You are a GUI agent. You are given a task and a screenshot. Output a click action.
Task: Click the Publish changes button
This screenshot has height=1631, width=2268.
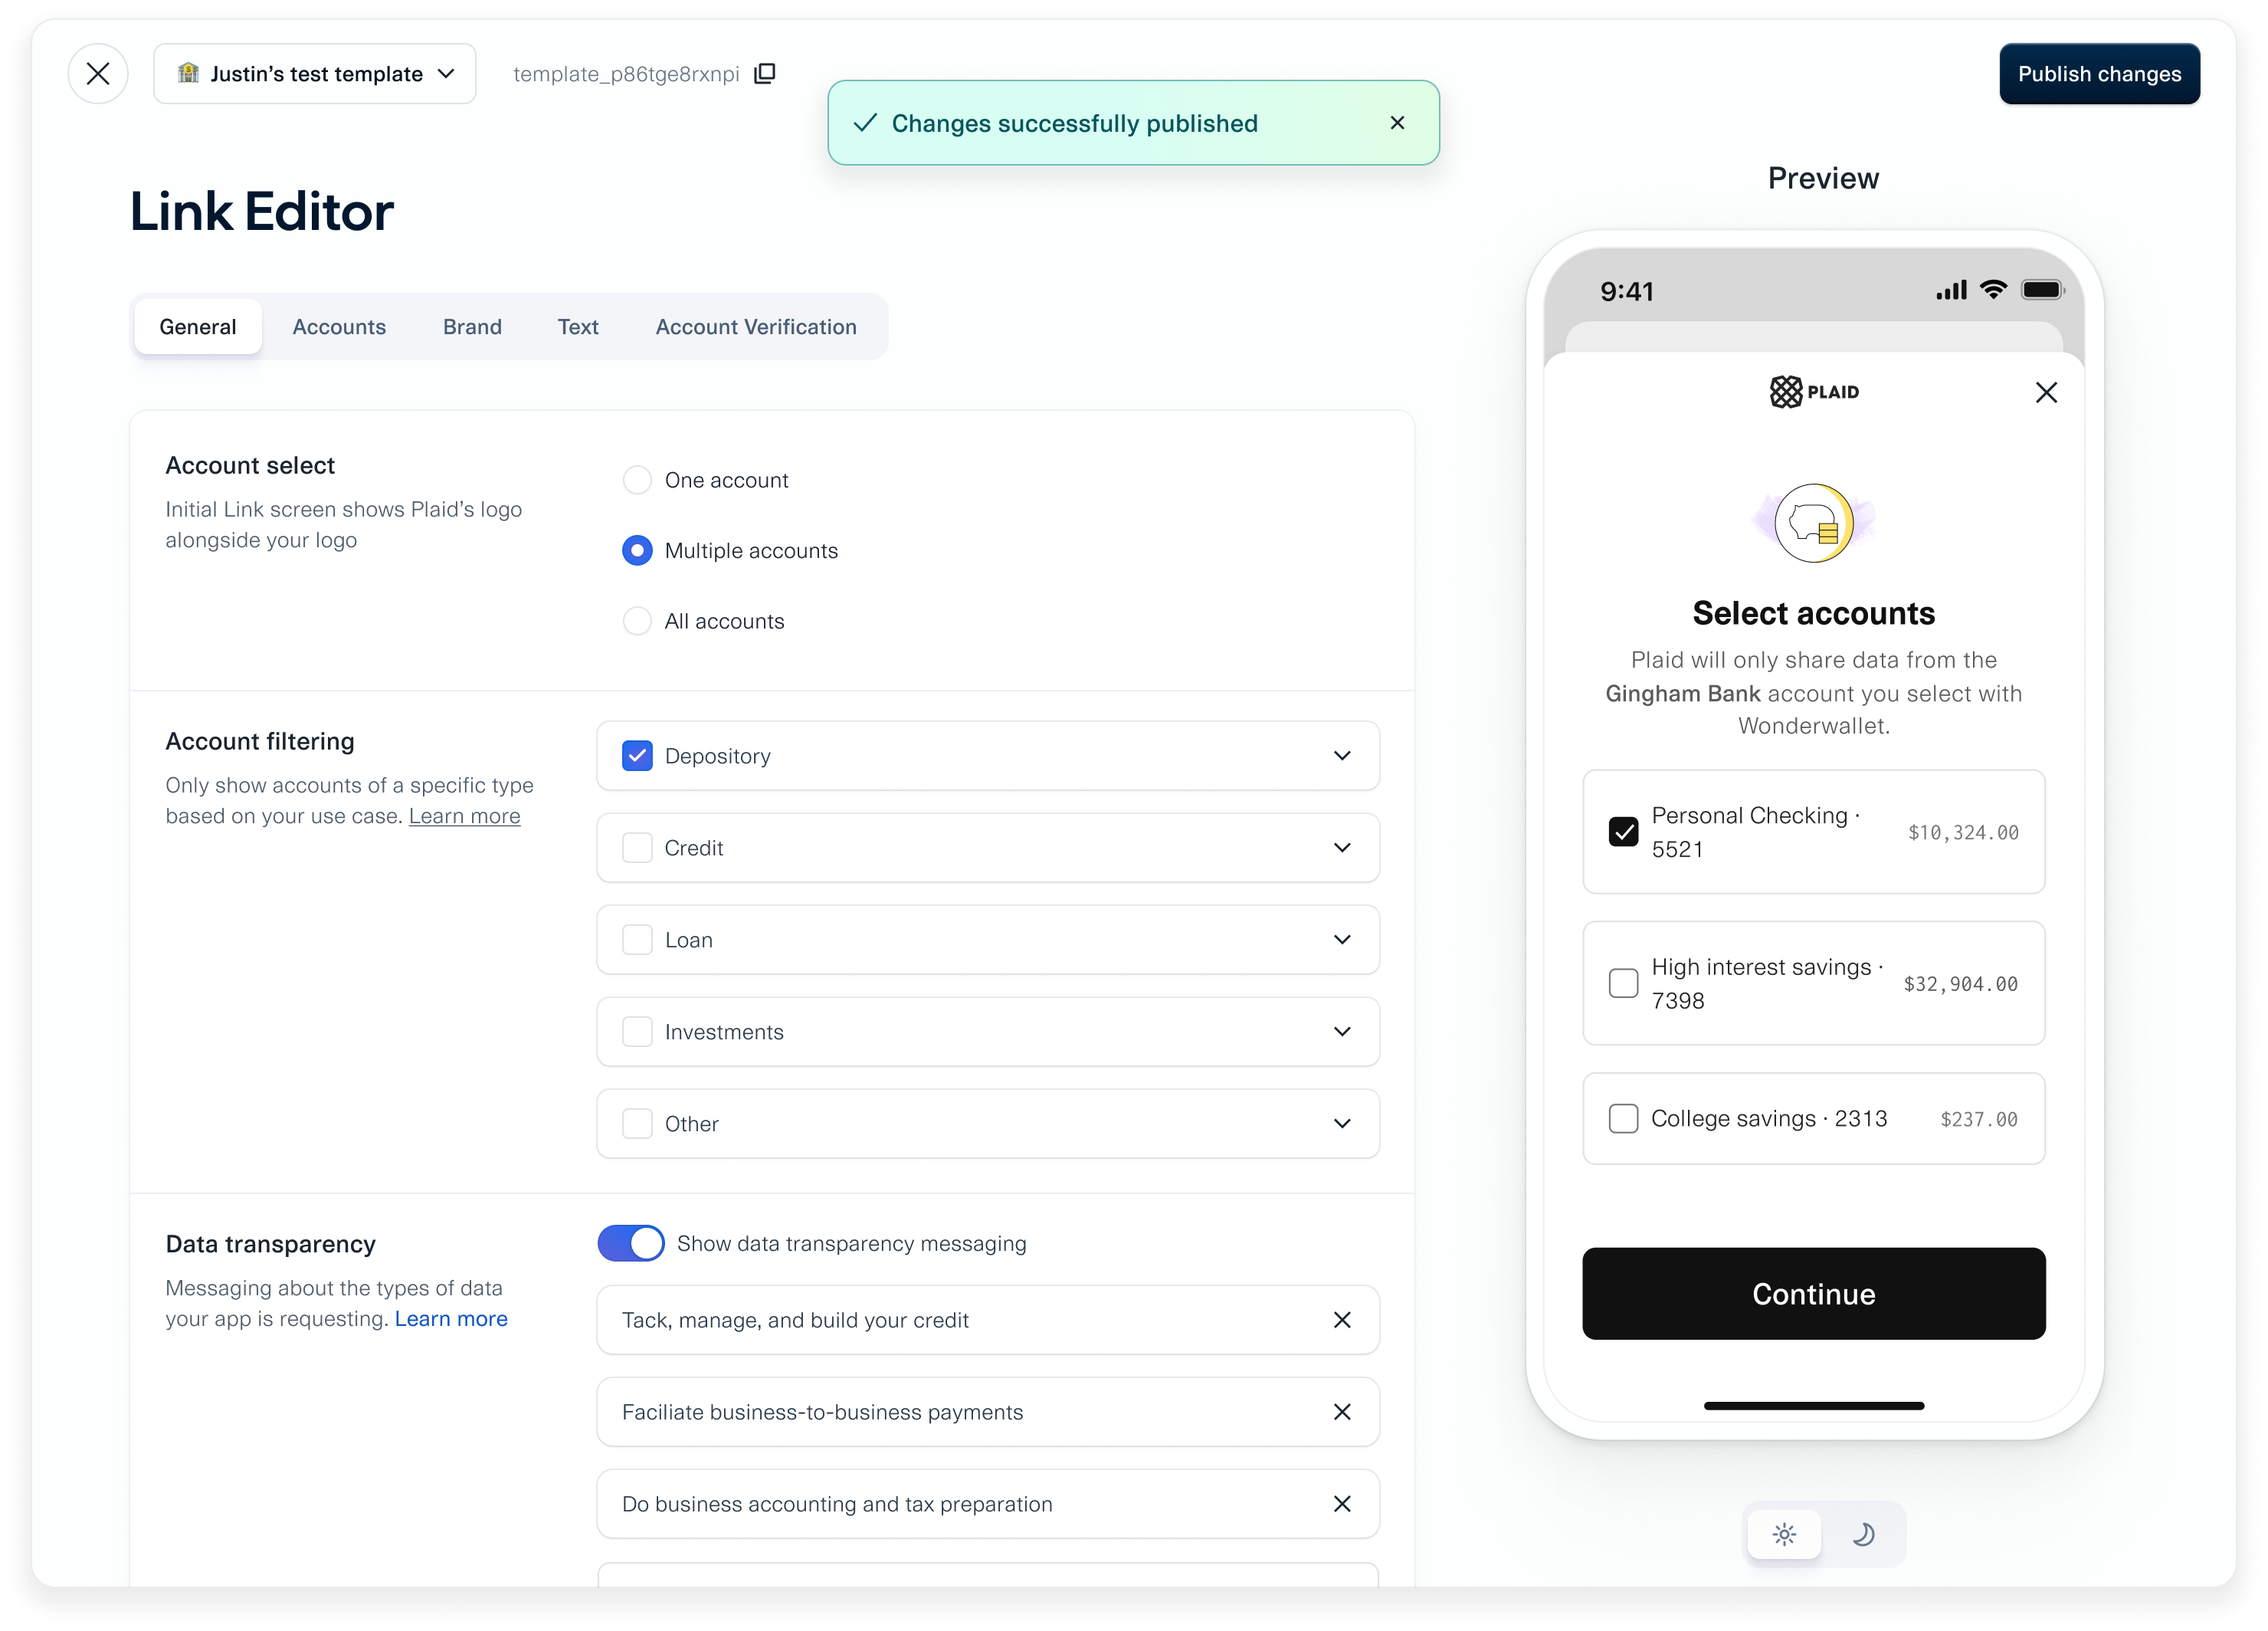2099,73
